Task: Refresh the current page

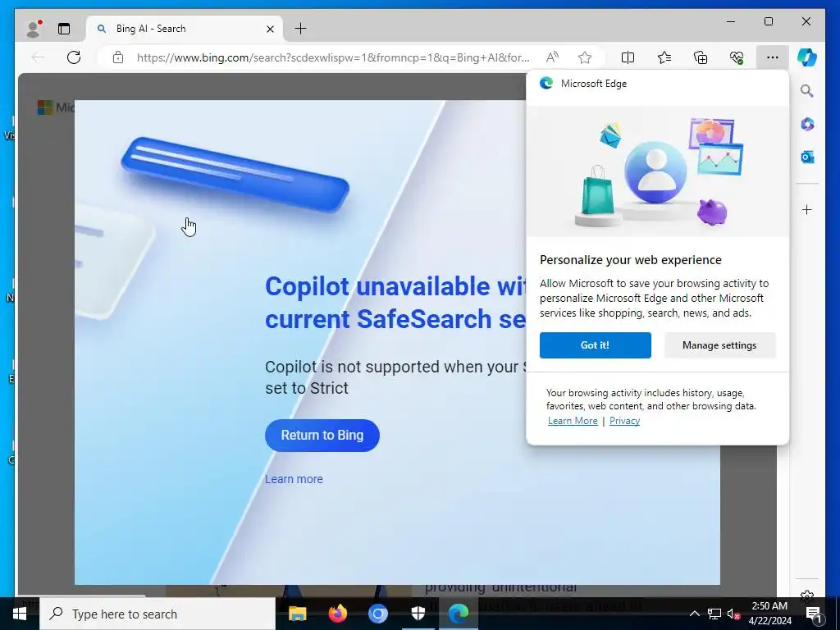Action: (x=74, y=57)
